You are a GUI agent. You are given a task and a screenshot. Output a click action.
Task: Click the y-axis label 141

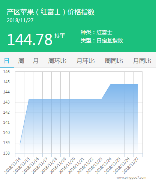click(6, 122)
